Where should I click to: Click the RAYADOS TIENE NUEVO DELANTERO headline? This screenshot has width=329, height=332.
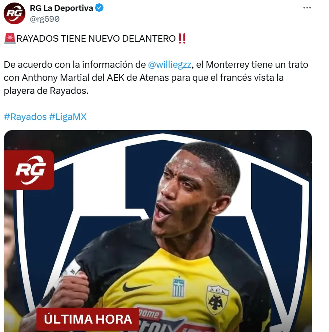[x=96, y=38]
